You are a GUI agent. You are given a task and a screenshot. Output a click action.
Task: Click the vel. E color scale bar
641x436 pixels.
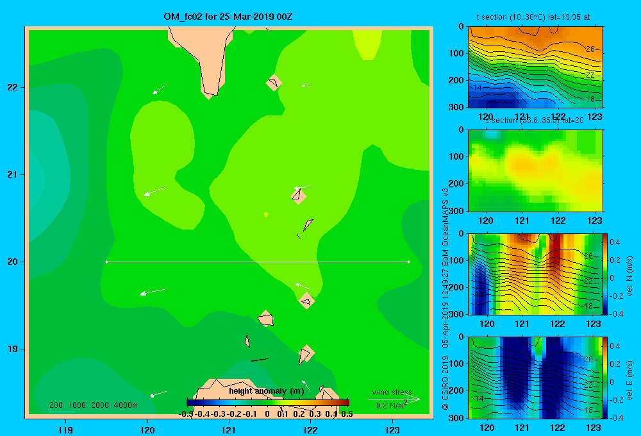coord(605,378)
